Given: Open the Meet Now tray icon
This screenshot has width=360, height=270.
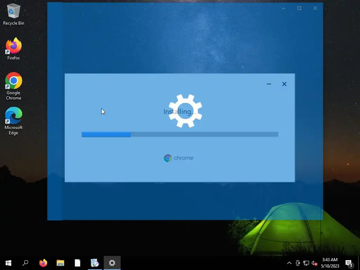Looking at the screenshot, I should (298, 263).
